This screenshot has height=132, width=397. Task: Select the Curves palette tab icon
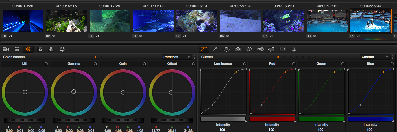click(204, 49)
